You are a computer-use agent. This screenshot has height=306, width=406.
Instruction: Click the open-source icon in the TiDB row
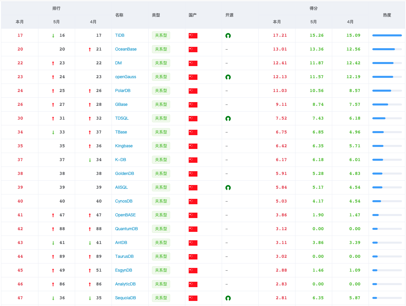228,36
